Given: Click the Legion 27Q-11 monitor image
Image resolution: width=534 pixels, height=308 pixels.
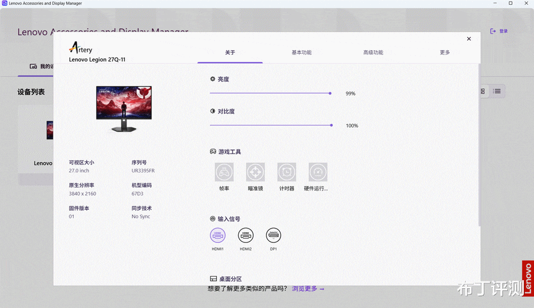Looking at the screenshot, I should tap(124, 108).
